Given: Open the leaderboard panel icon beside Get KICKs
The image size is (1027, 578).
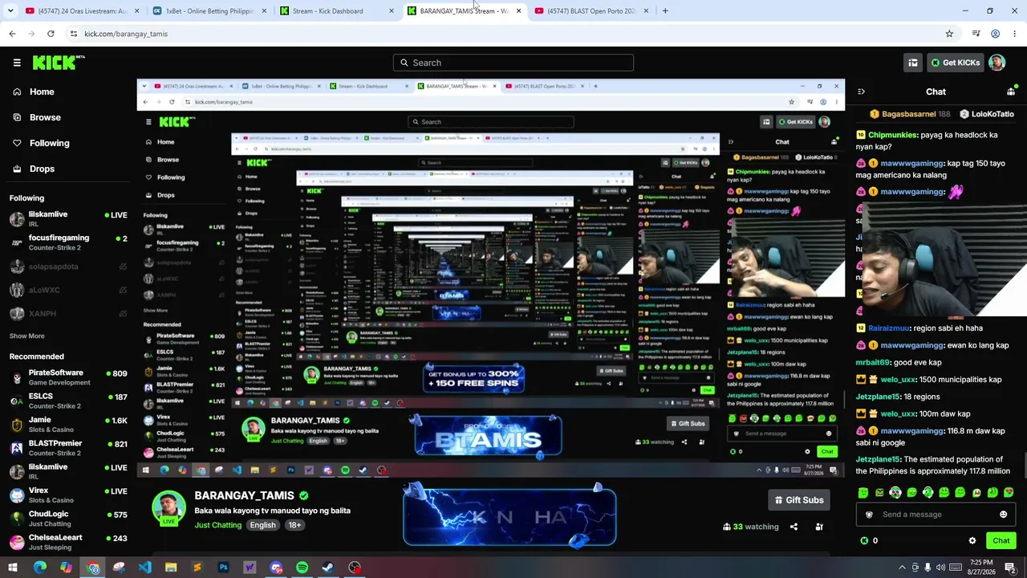Looking at the screenshot, I should pyautogui.click(x=913, y=63).
